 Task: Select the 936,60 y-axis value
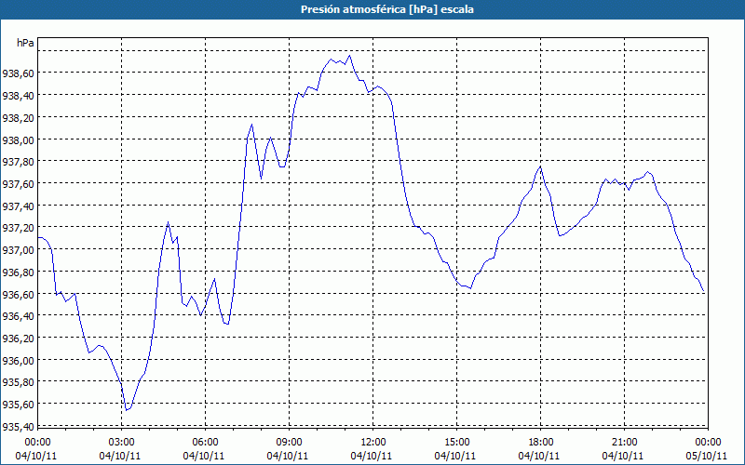[18, 294]
